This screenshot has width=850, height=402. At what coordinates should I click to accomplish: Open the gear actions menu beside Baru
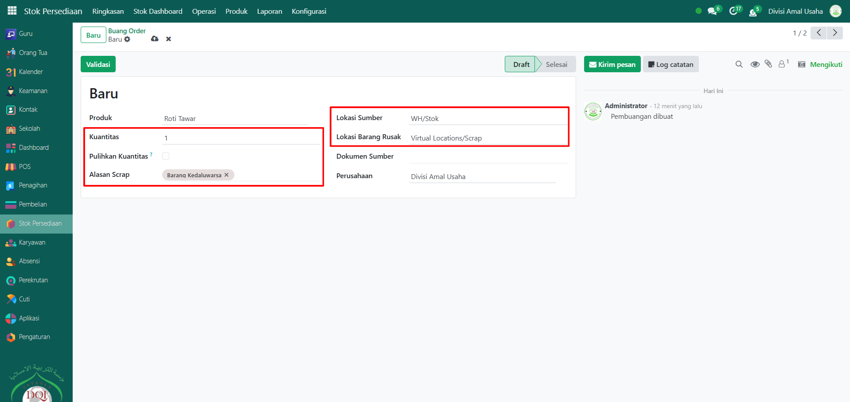click(128, 39)
